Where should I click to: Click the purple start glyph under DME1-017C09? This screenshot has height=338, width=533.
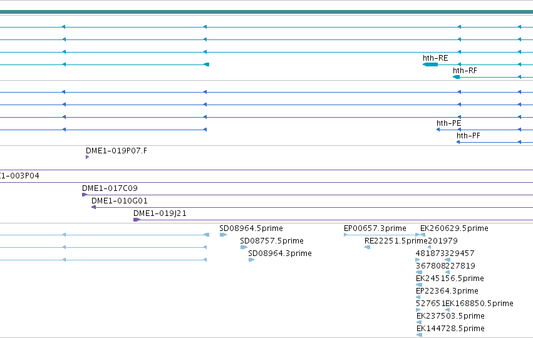point(85,195)
